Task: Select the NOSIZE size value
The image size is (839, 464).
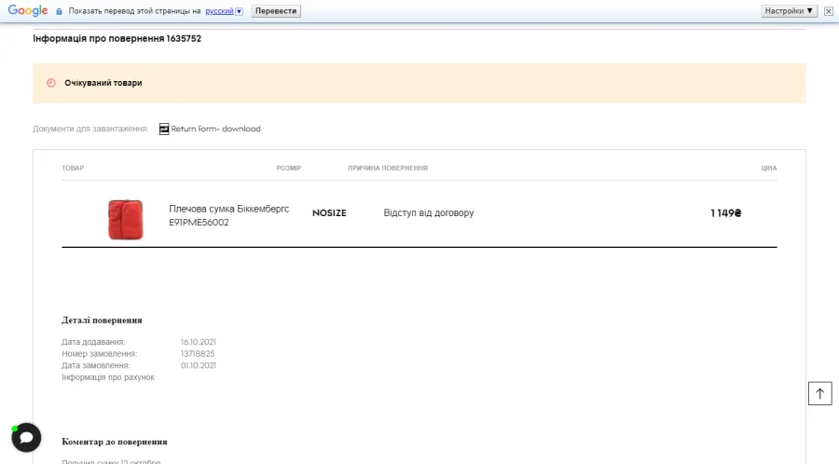Action: pyautogui.click(x=329, y=212)
